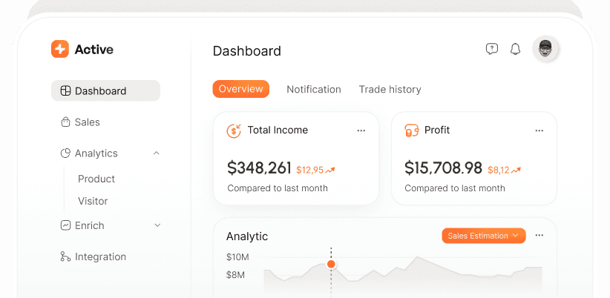Click the orange Active logo icon
The width and height of the screenshot is (610, 298).
click(x=59, y=49)
